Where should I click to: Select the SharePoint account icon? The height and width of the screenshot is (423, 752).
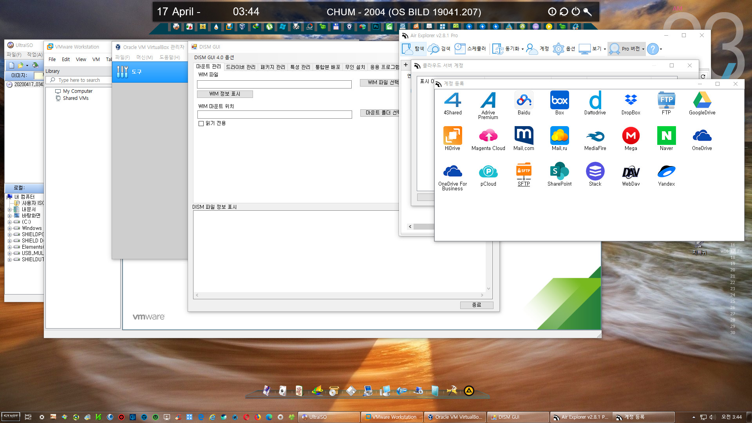coord(559,174)
